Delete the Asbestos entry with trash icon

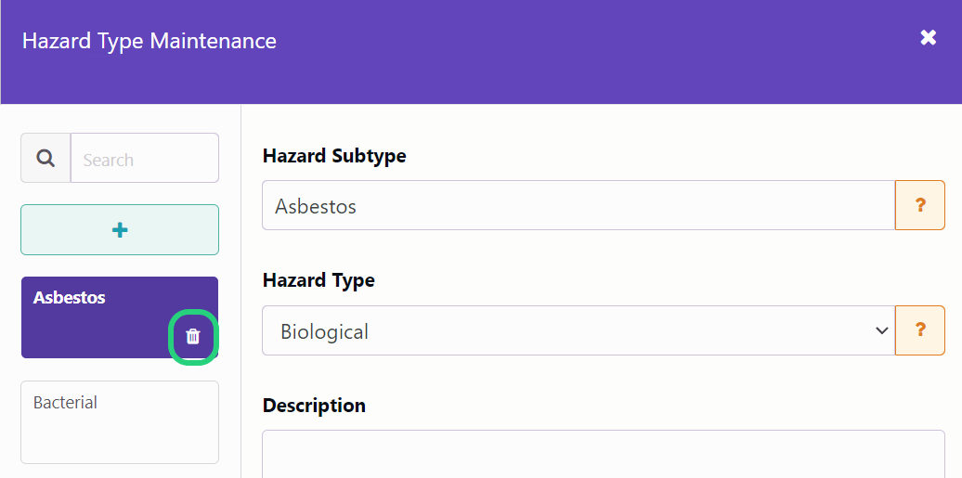[192, 336]
